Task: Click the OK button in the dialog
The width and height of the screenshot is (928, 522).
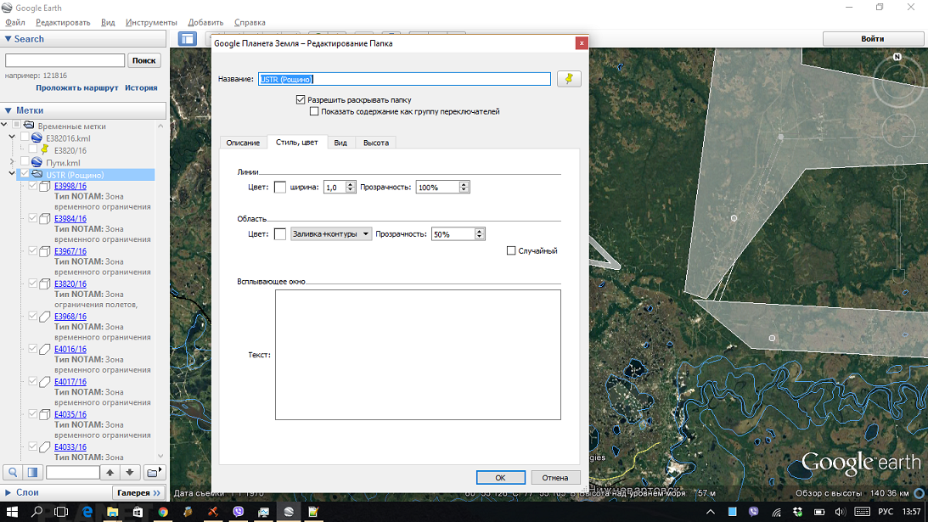Action: 500,477
